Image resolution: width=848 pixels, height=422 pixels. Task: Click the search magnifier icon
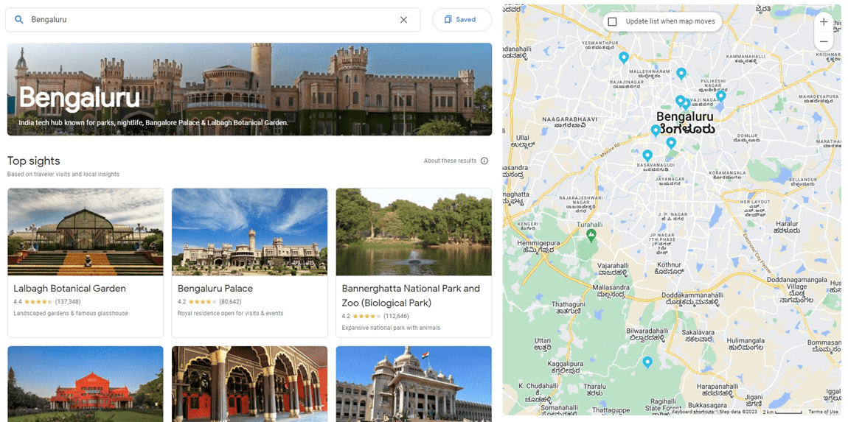pos(19,19)
